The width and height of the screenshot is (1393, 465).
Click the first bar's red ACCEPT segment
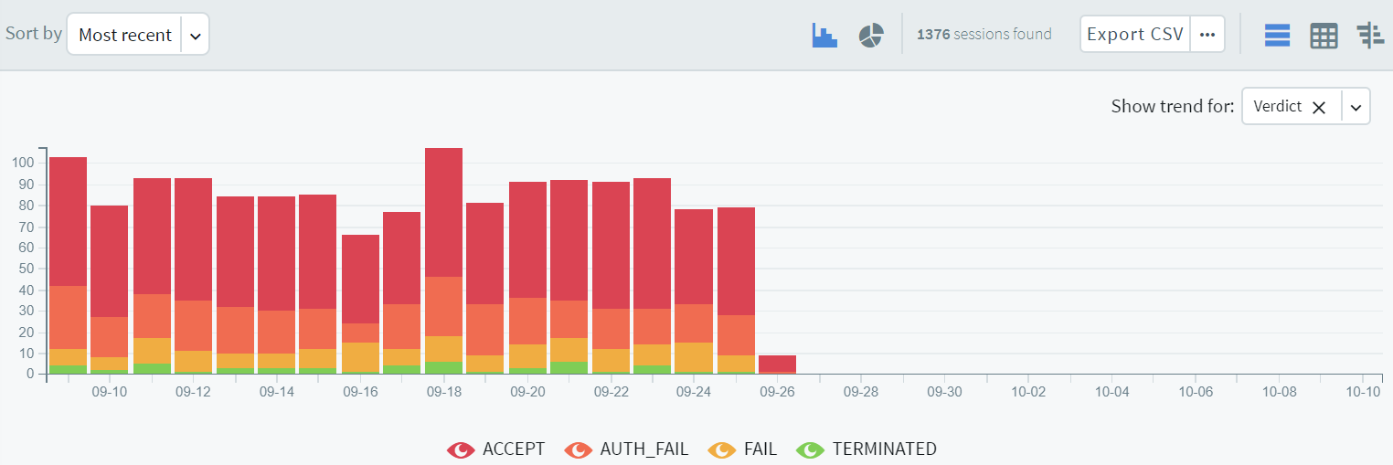68,221
